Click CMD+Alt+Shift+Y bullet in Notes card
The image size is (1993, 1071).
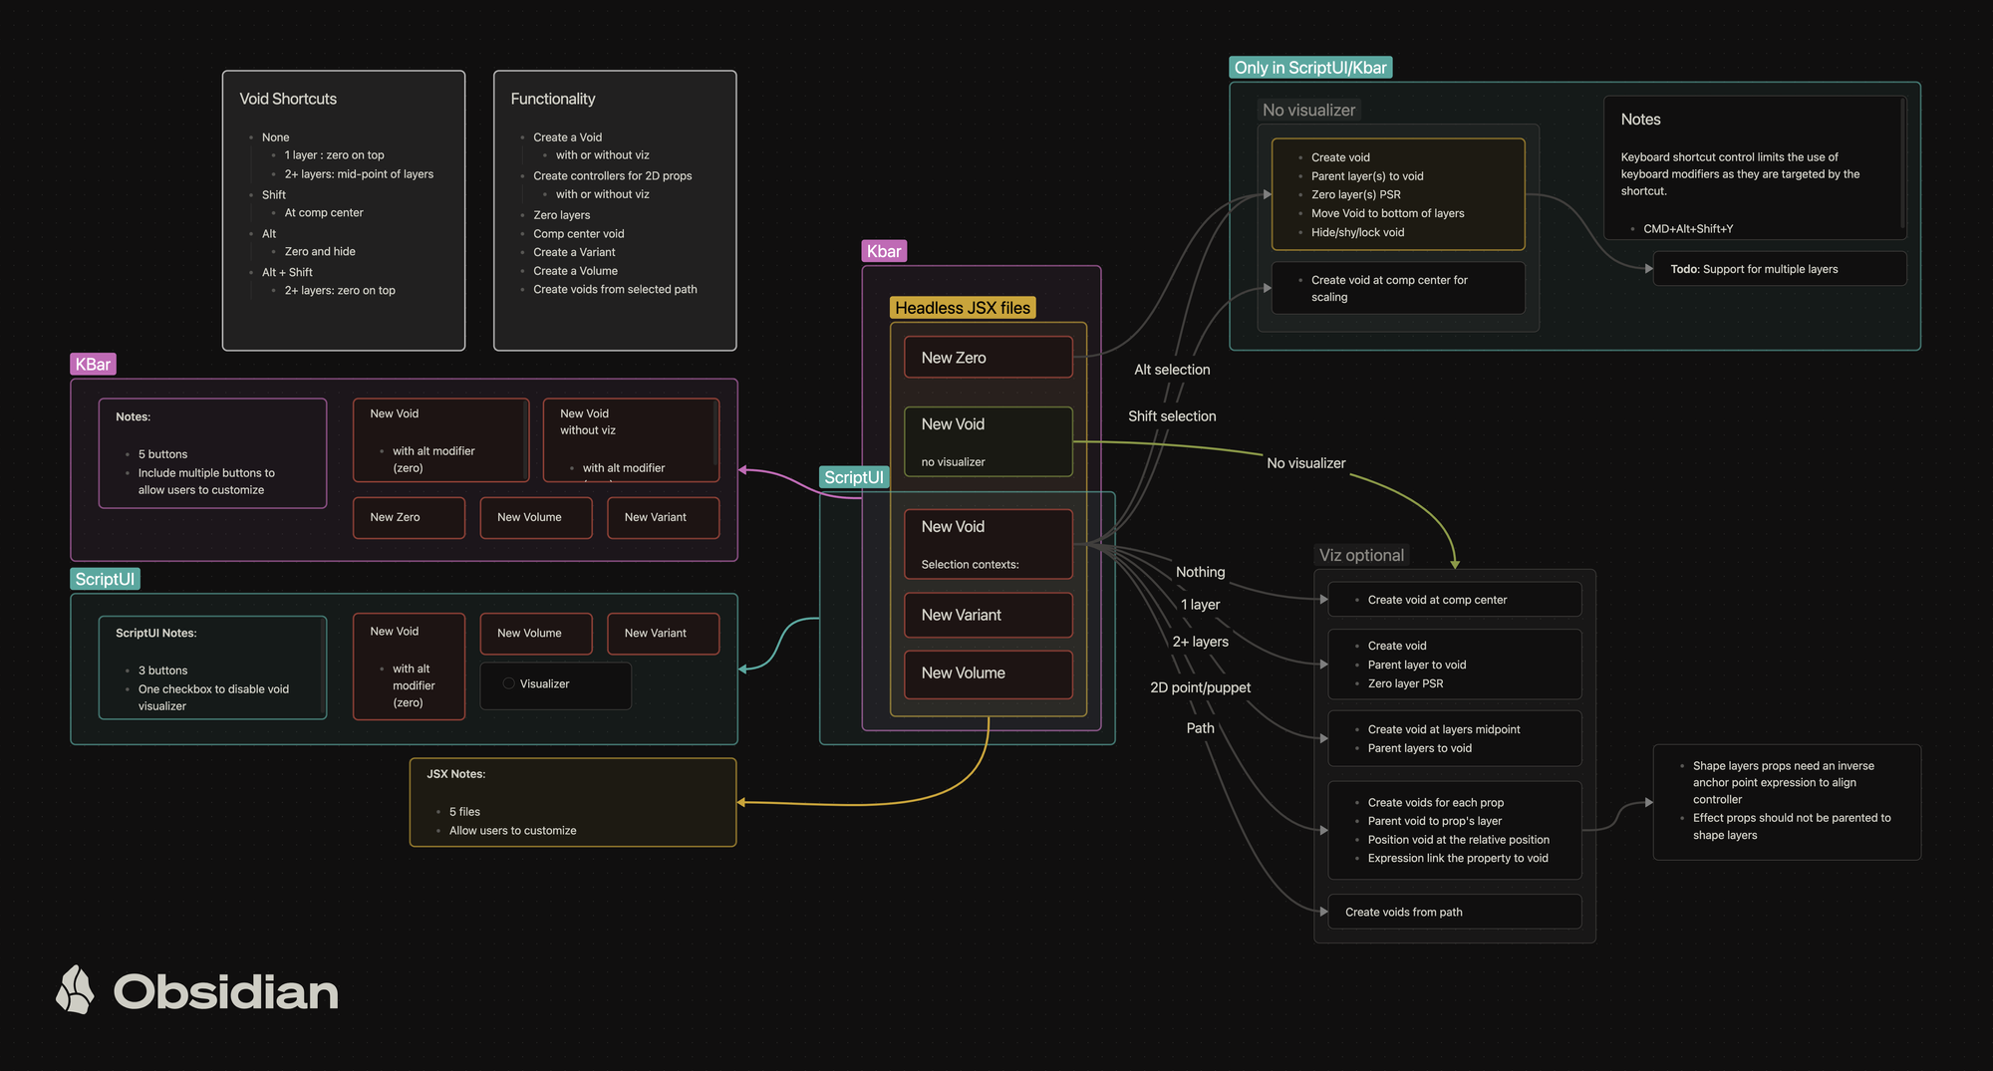pos(1687,229)
